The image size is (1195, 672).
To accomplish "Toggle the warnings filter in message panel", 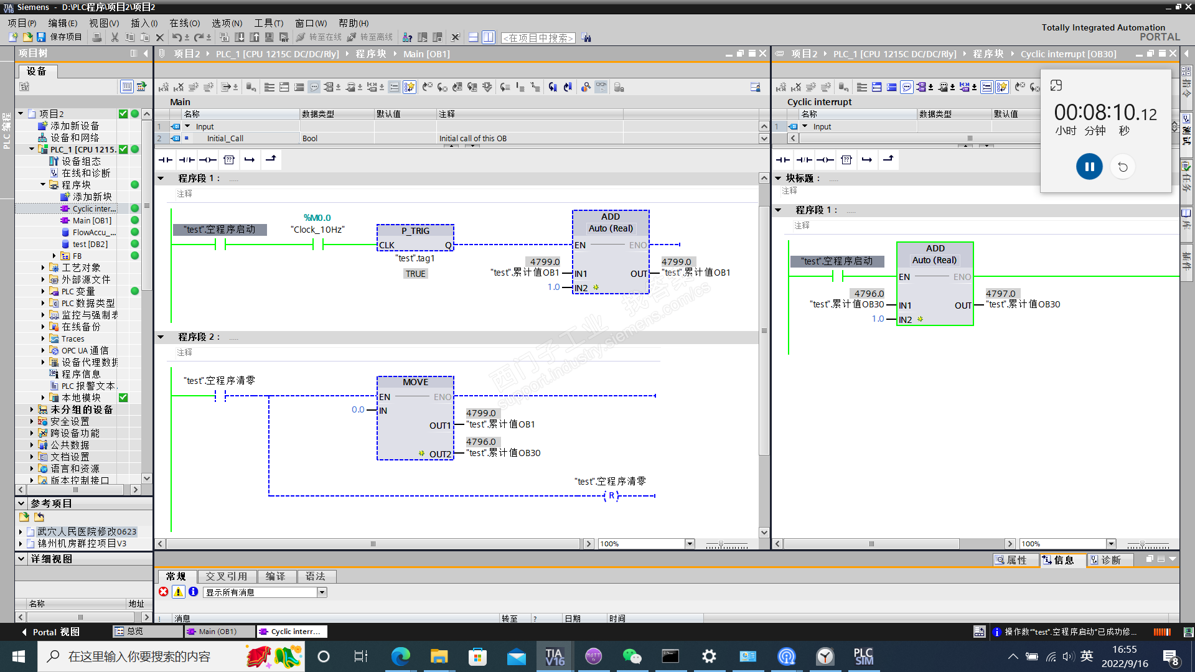I will coord(179,592).
